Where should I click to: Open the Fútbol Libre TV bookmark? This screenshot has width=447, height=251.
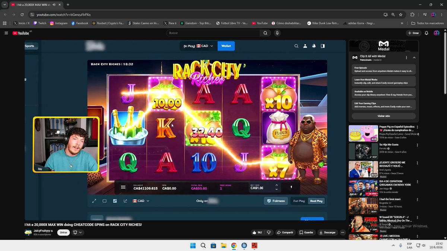click(232, 23)
